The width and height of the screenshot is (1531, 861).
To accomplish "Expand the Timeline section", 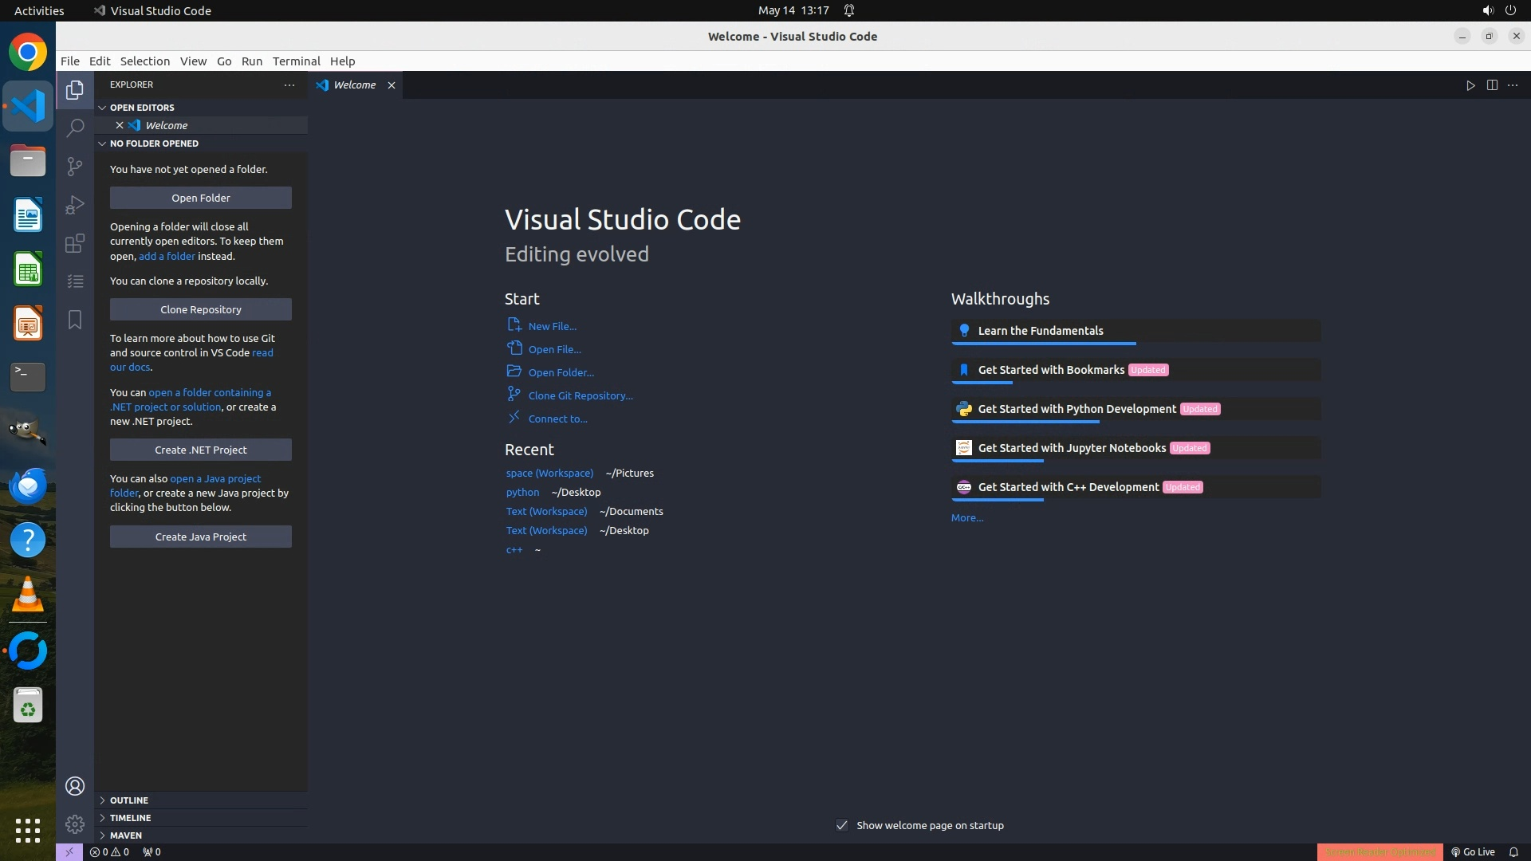I will click(130, 818).
